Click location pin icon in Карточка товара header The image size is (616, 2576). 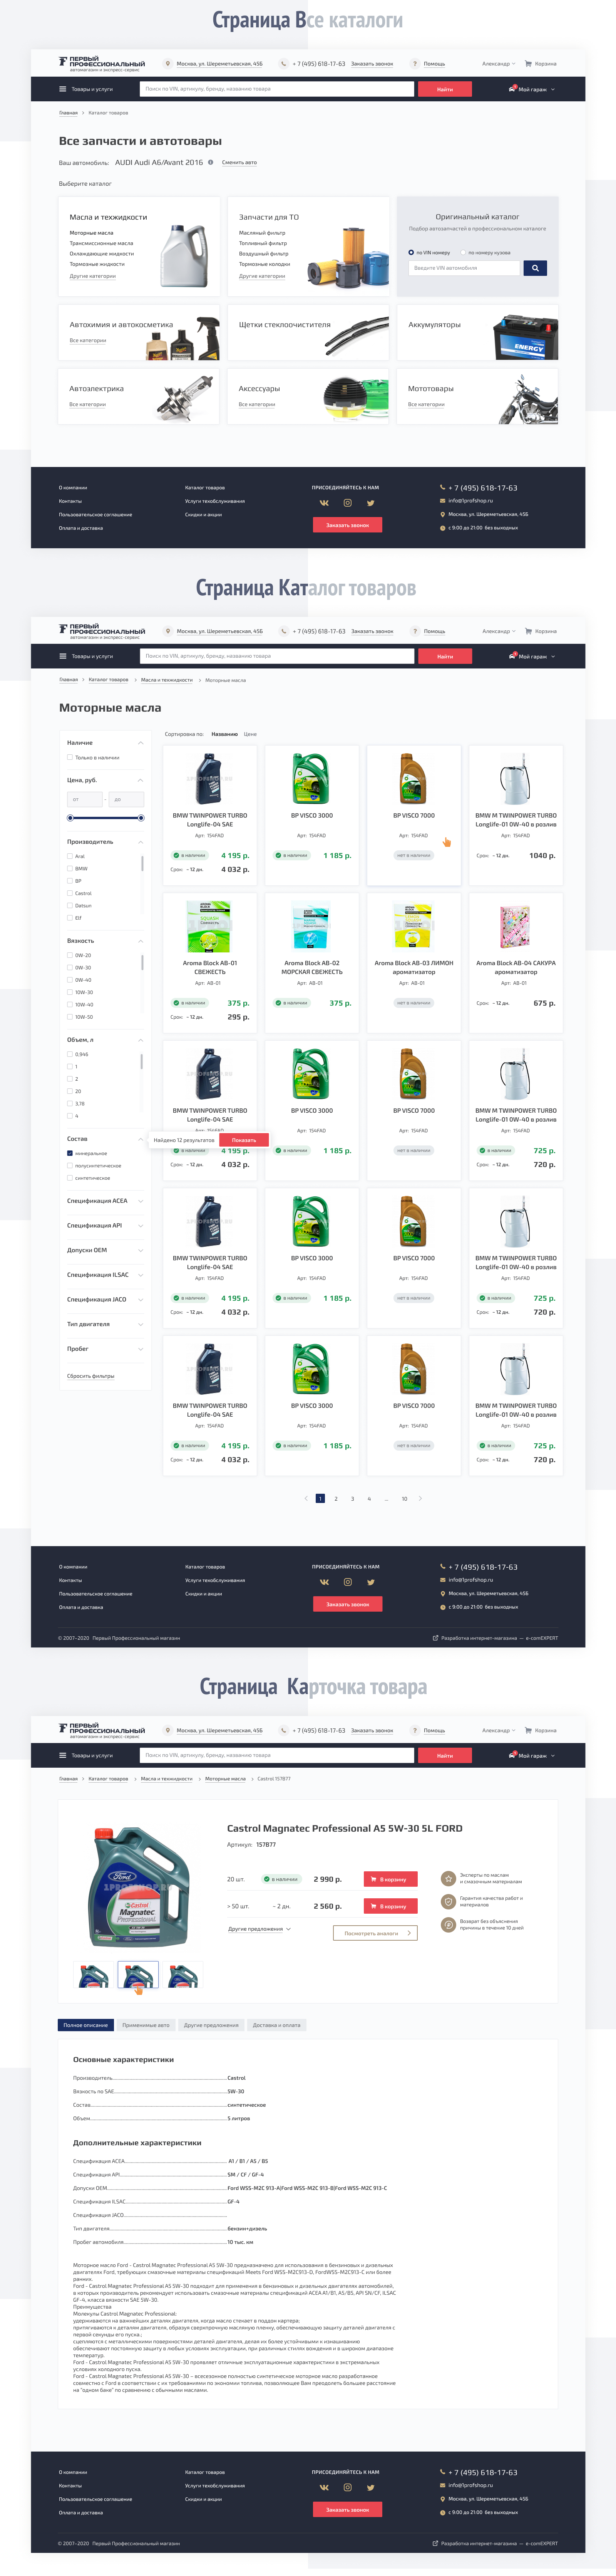tap(168, 1730)
